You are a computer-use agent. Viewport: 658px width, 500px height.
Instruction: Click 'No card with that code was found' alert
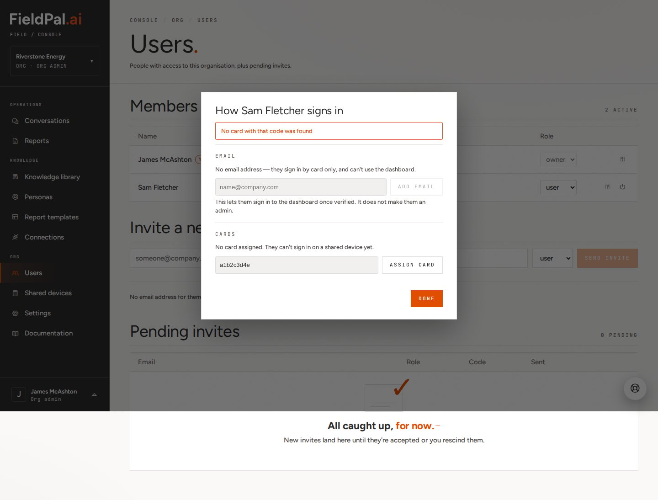click(x=329, y=131)
